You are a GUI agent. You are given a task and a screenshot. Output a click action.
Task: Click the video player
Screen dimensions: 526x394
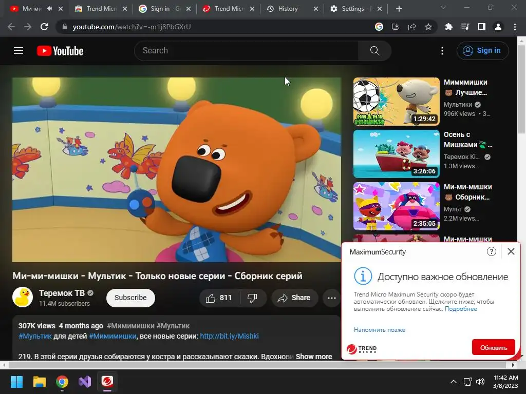[x=177, y=169]
